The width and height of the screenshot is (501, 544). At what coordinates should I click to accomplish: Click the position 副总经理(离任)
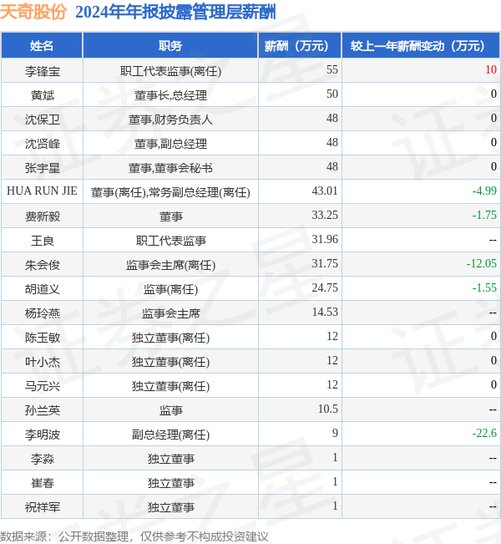170,435
